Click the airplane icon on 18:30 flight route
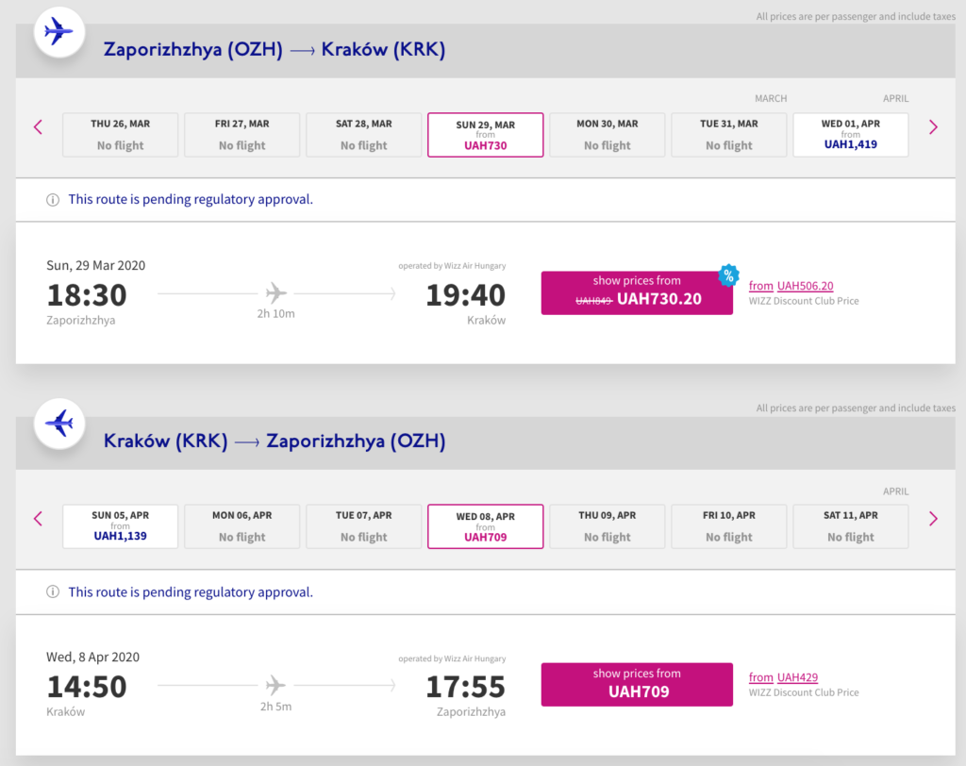Image resolution: width=966 pixels, height=766 pixels. [276, 293]
